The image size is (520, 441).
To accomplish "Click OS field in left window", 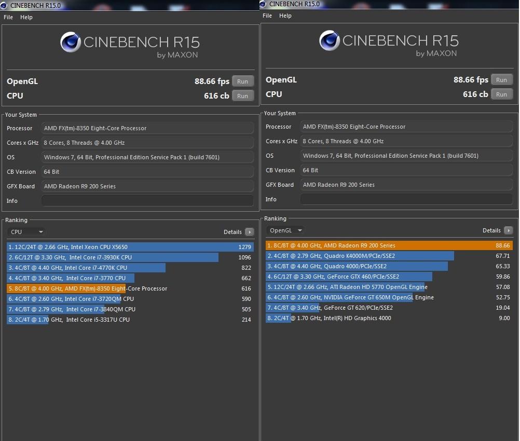I will pos(147,157).
